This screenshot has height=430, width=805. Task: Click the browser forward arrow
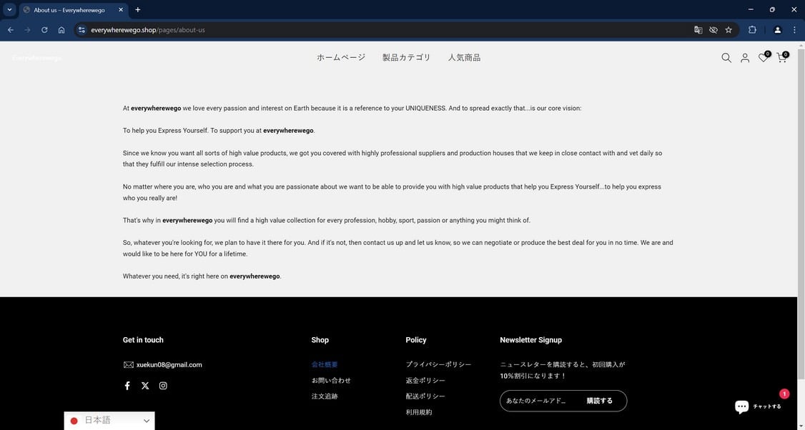coord(28,30)
